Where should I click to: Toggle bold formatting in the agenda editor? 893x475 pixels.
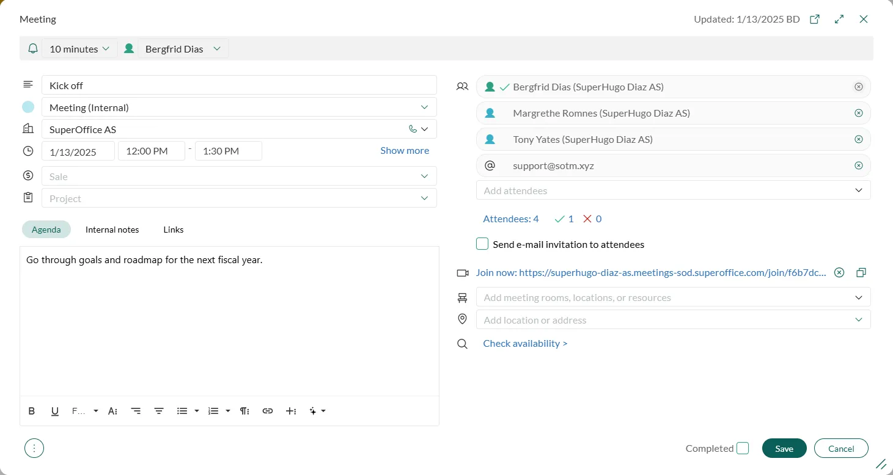point(32,411)
